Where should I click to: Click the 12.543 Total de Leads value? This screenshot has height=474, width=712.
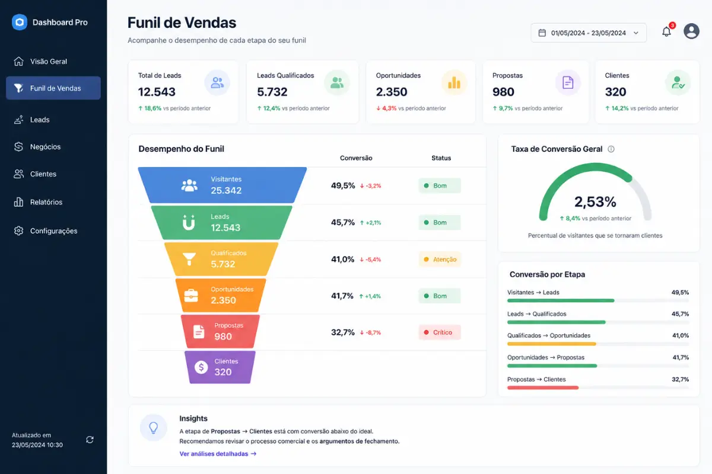(x=157, y=92)
